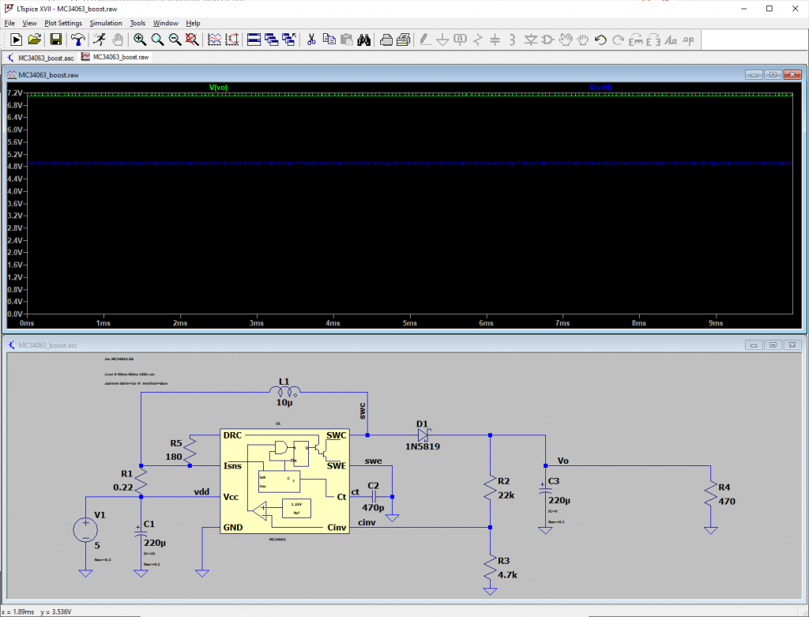Open the Plot Settings menu
This screenshot has width=809, height=617.
point(63,23)
